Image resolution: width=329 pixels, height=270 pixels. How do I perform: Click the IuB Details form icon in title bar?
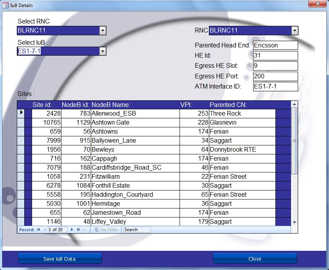[5, 5]
